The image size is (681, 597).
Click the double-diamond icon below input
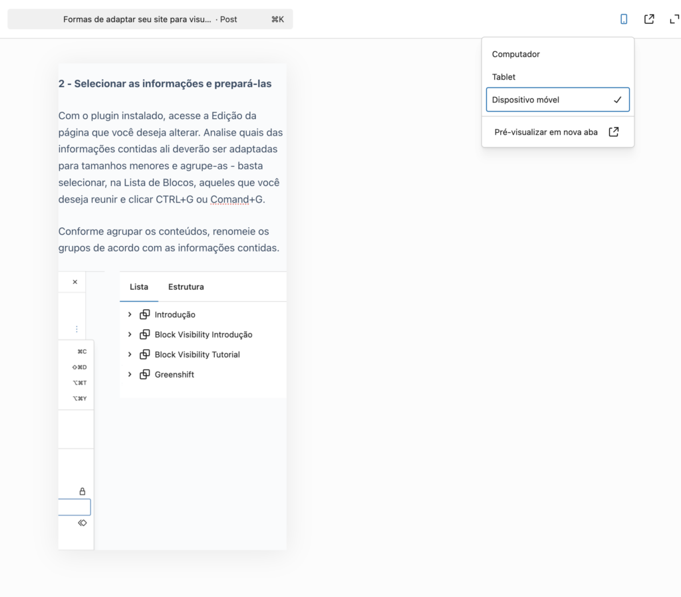82,523
